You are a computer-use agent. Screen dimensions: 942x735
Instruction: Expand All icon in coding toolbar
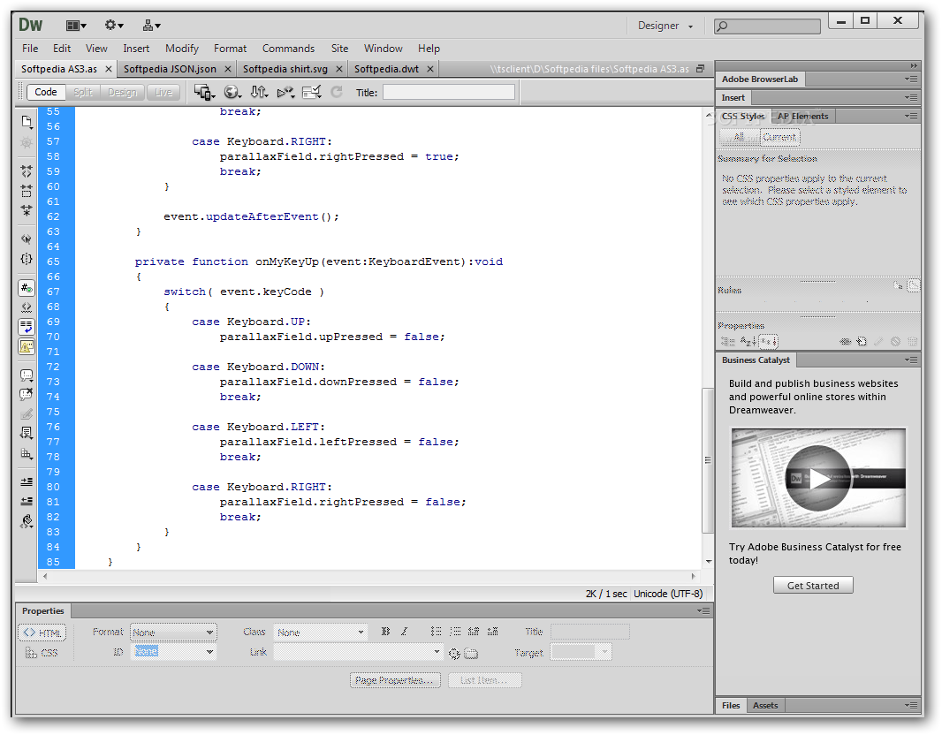tap(27, 210)
